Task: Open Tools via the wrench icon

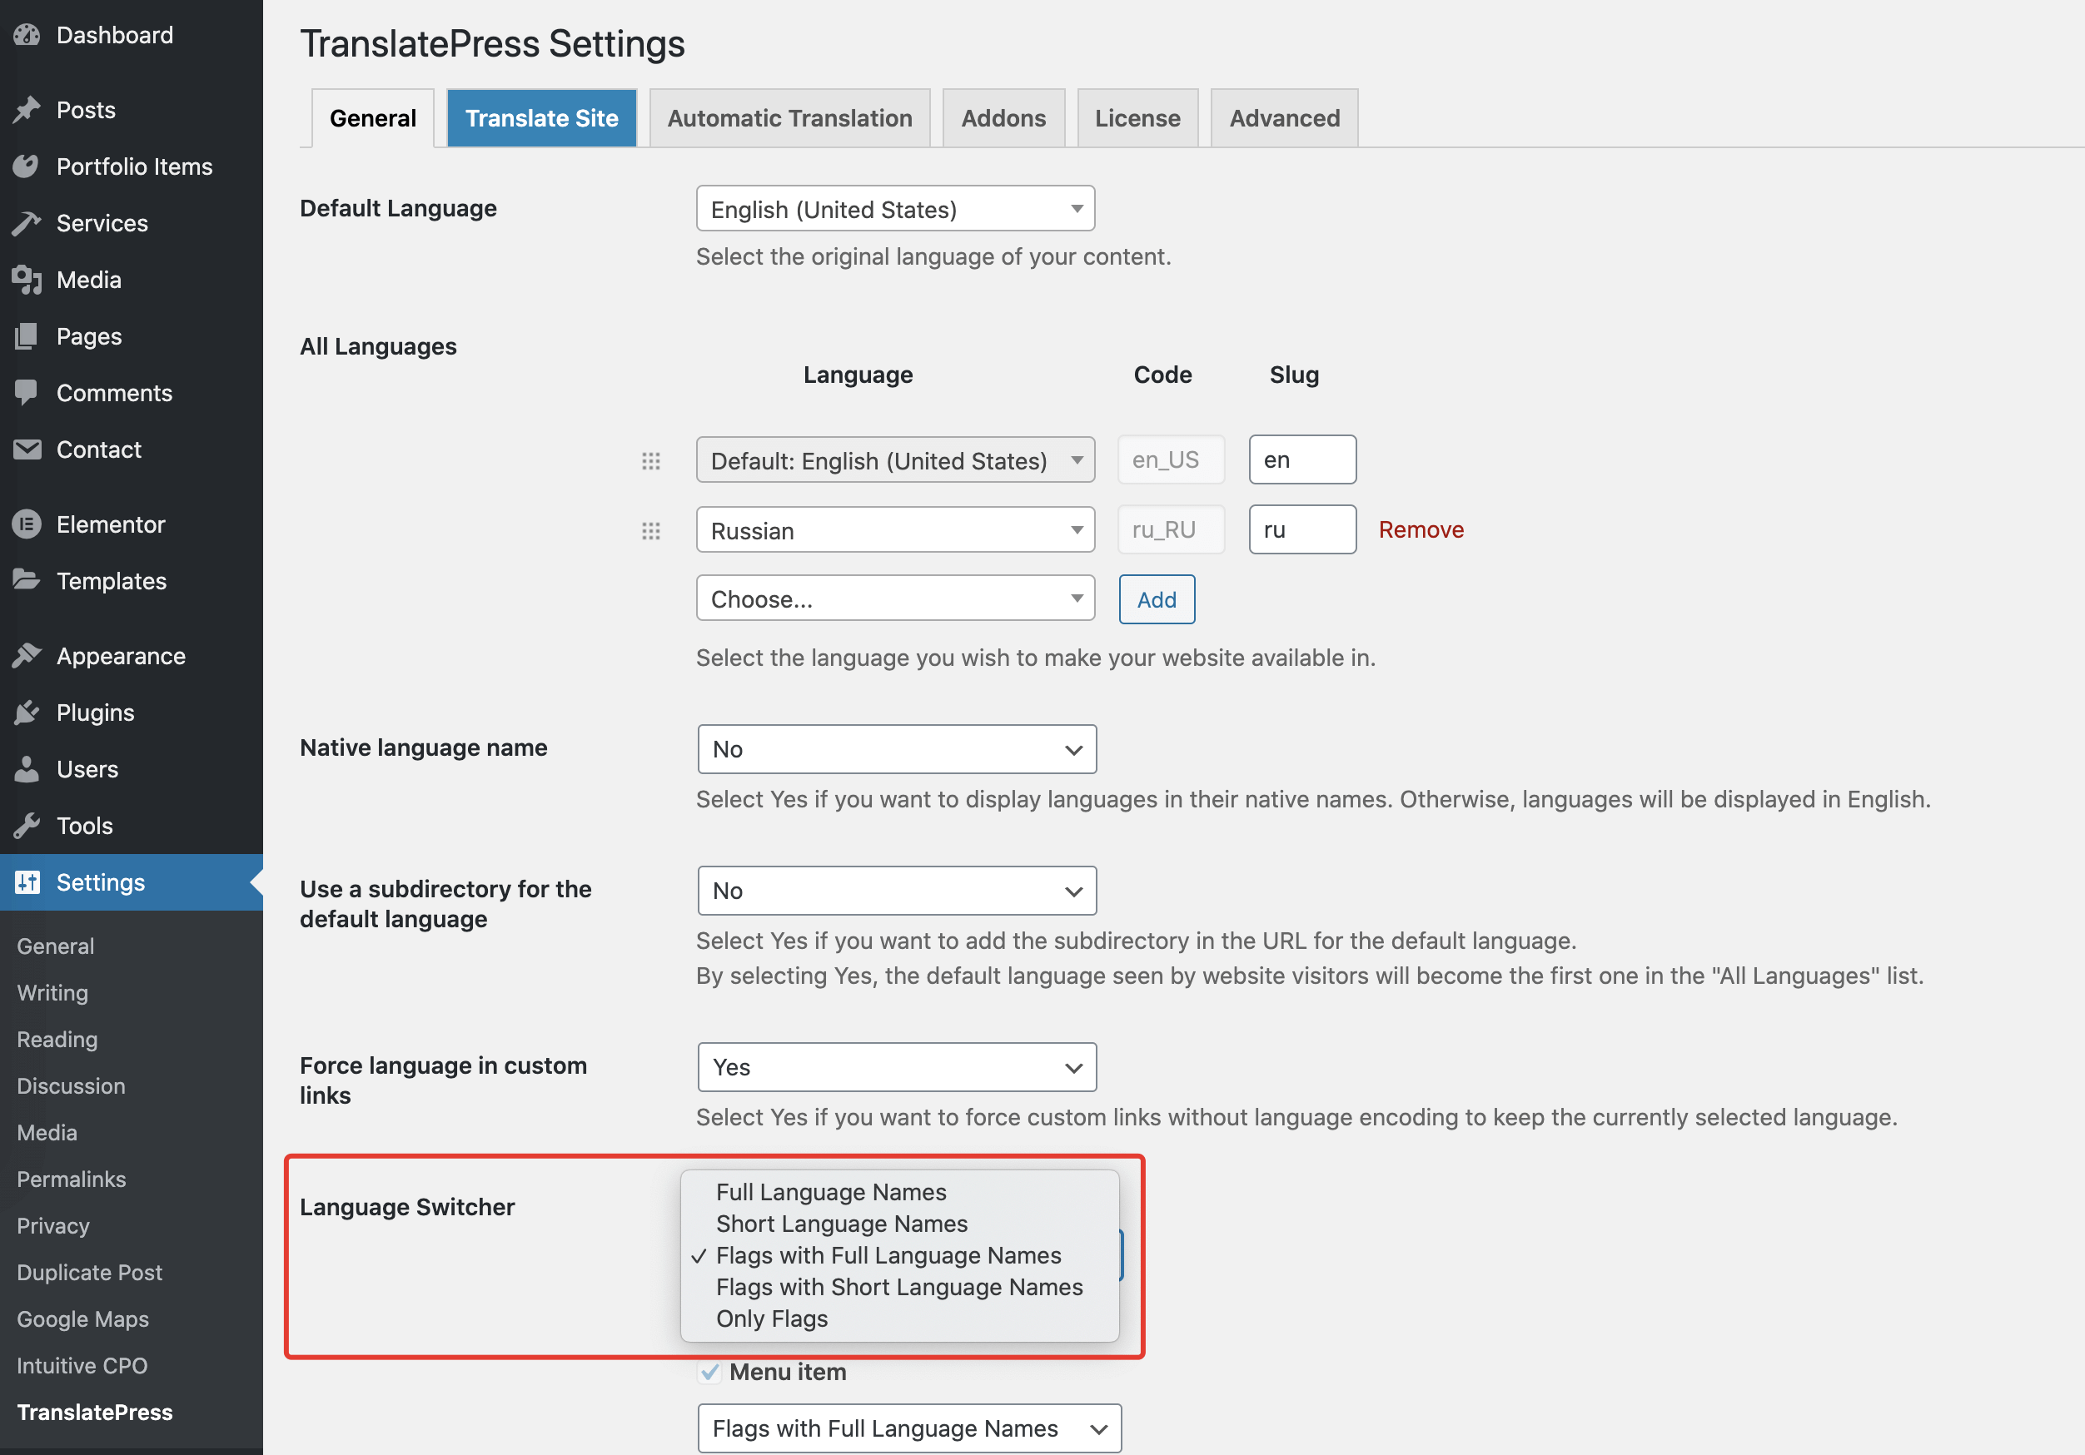Action: click(x=28, y=825)
